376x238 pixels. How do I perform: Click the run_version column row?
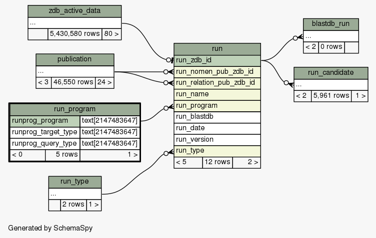(x=217, y=139)
